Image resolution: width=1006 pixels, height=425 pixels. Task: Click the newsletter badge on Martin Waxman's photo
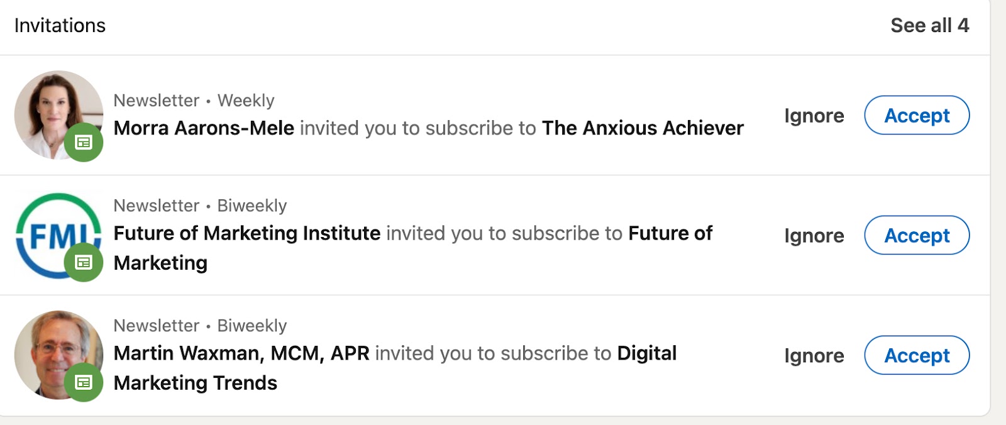[84, 382]
